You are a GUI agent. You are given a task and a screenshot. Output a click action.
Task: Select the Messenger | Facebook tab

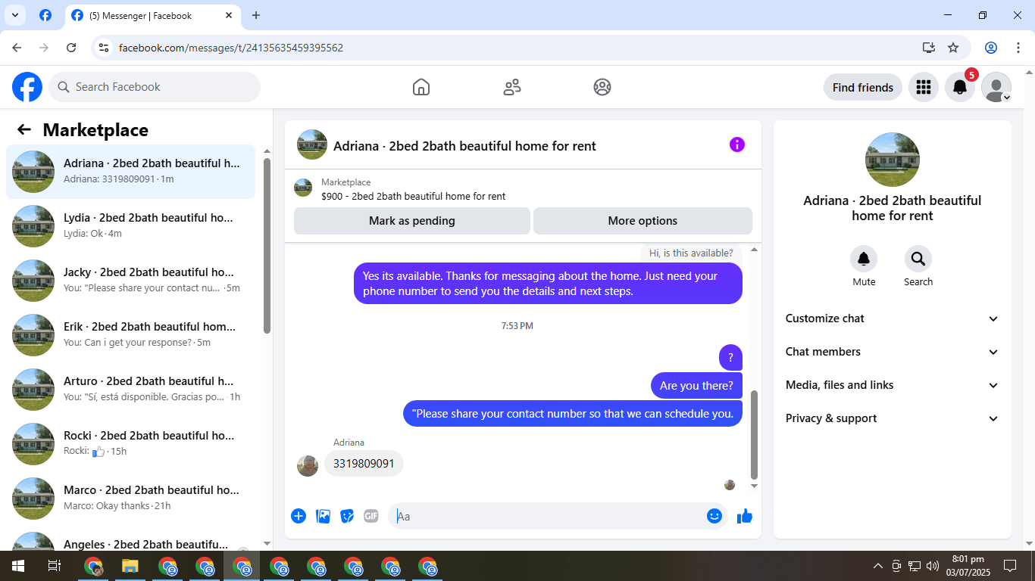click(152, 15)
